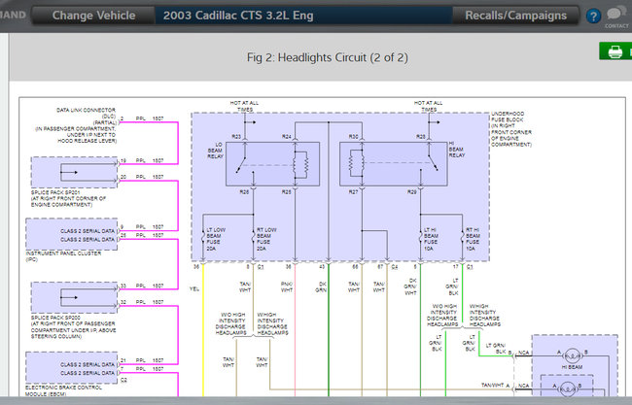Viewport: 632px width, 405px height.
Task: Click the HI beam relay coil symbol
Action: (356, 163)
